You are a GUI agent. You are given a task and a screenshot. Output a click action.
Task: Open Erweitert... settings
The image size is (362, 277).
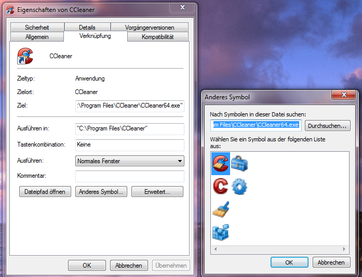[157, 192]
